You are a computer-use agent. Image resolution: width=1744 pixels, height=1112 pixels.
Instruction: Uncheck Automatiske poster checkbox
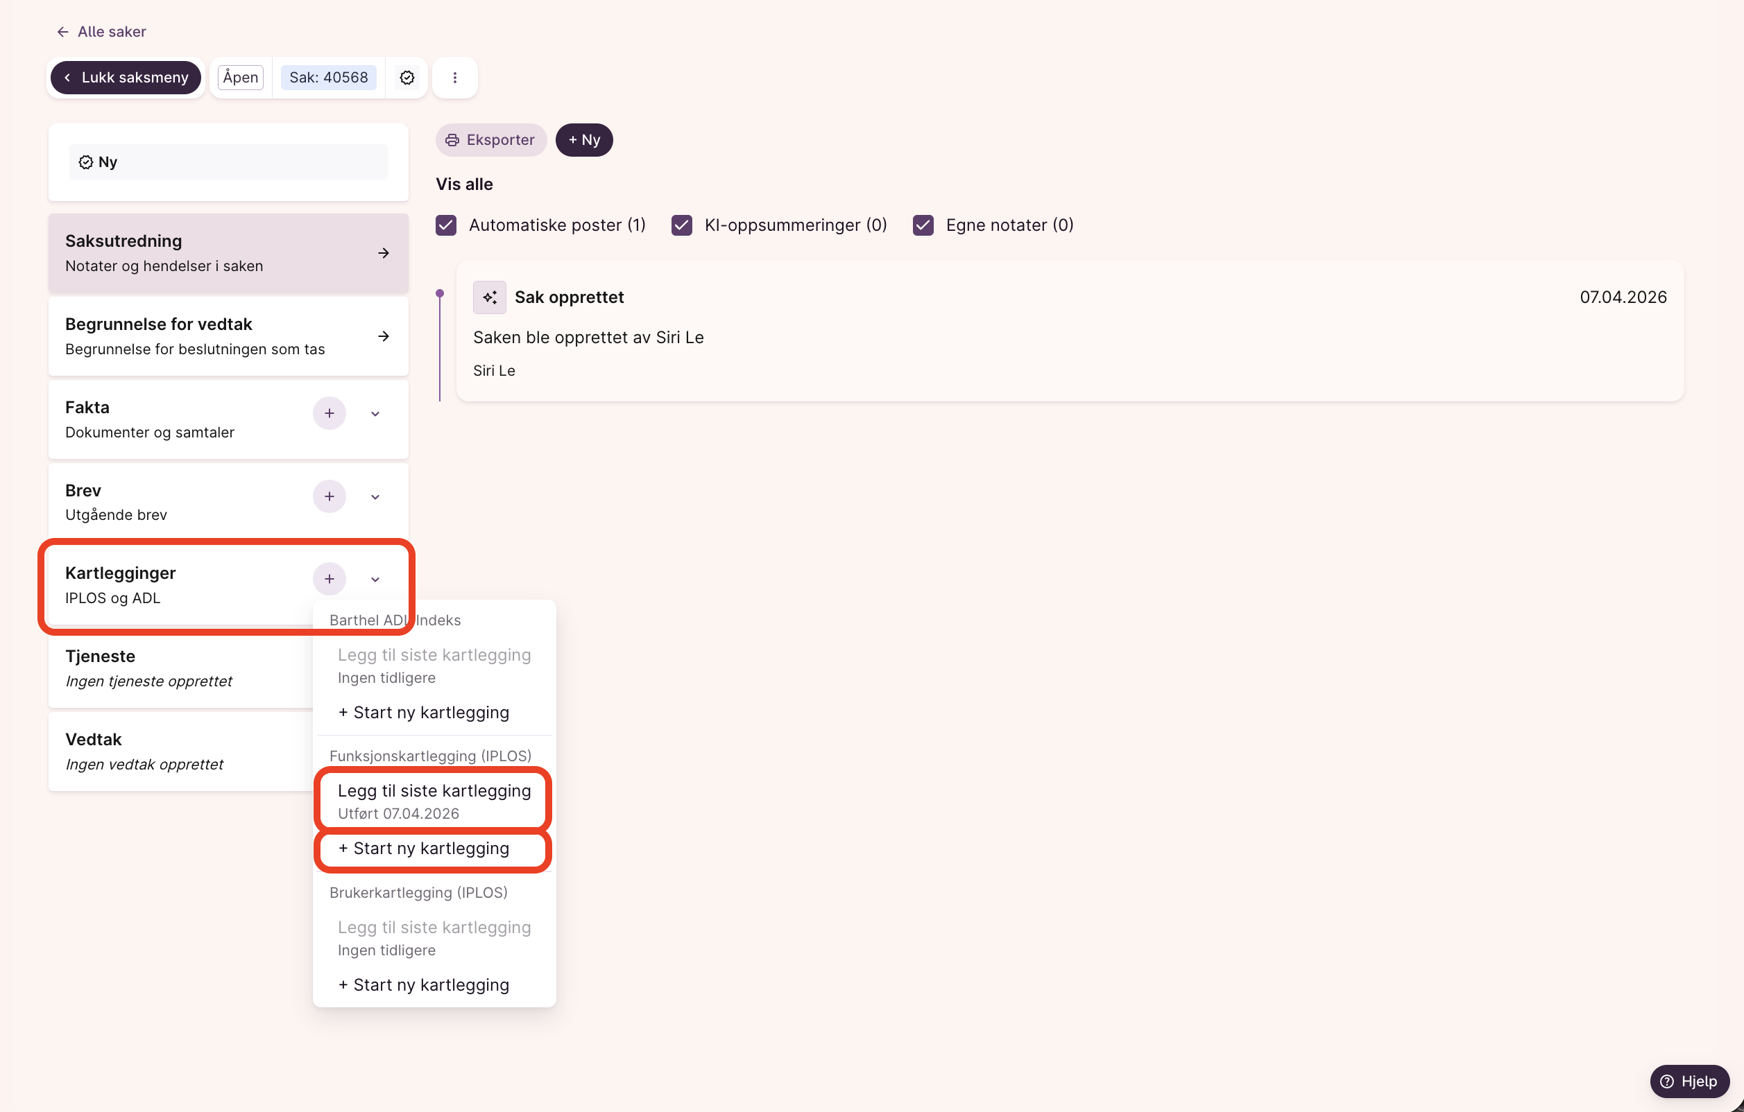pos(446,225)
